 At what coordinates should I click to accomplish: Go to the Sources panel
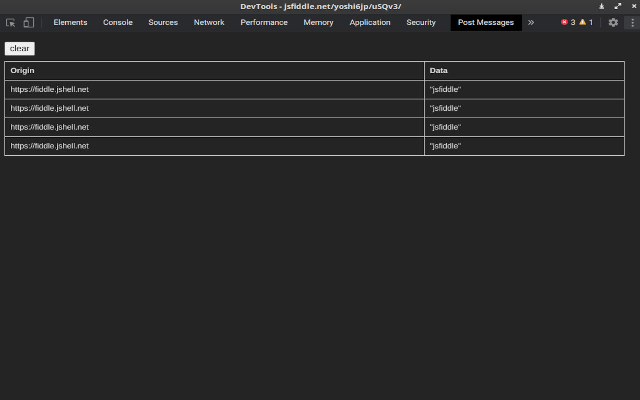[163, 22]
